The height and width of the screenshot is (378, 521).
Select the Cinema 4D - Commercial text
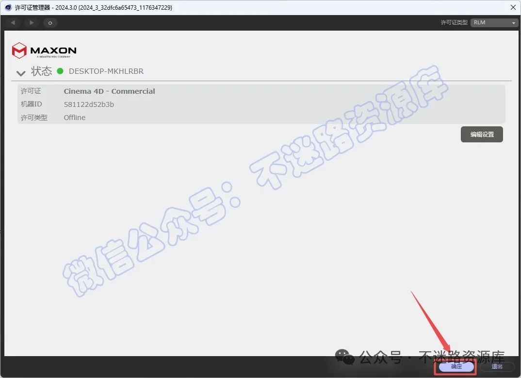click(109, 91)
